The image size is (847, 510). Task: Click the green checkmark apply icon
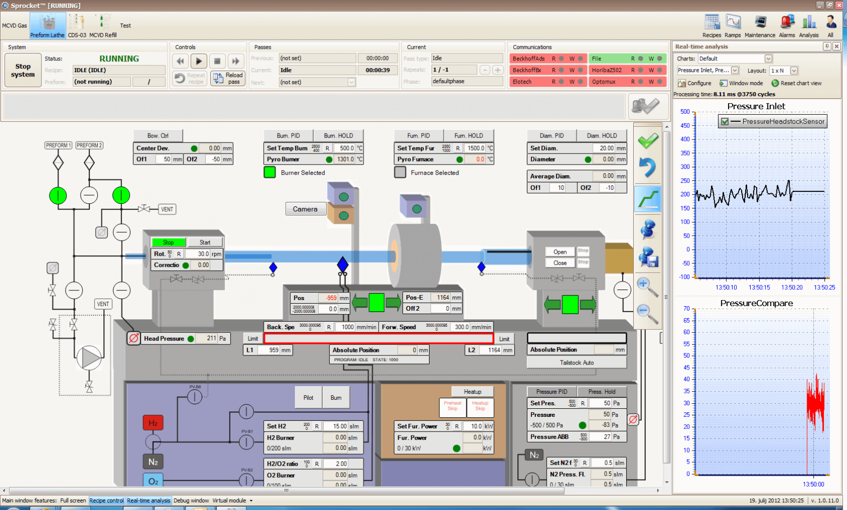tap(648, 140)
